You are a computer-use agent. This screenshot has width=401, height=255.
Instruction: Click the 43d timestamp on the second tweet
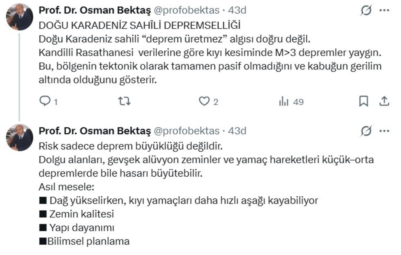point(237,131)
